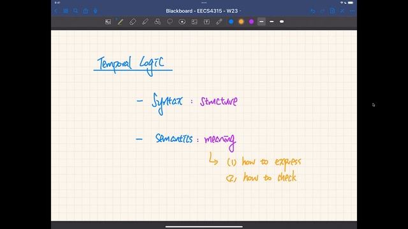
Task: Open the Blackboard - EECS4315 - W23 title dropdown
Action: pos(203,11)
